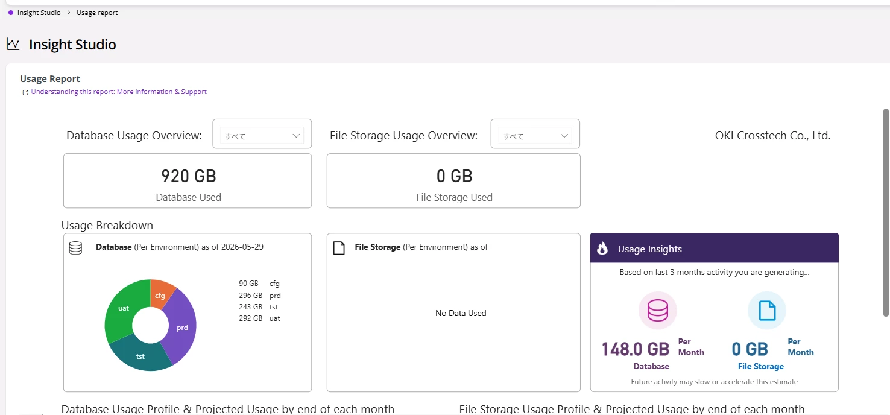Screen dimensions: 890x415
Task: Click the Usage Insights panel header
Action: 714,248
